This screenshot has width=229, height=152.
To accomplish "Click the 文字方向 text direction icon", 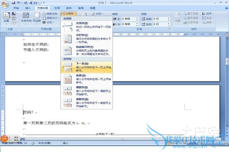I will (x=26, y=18).
